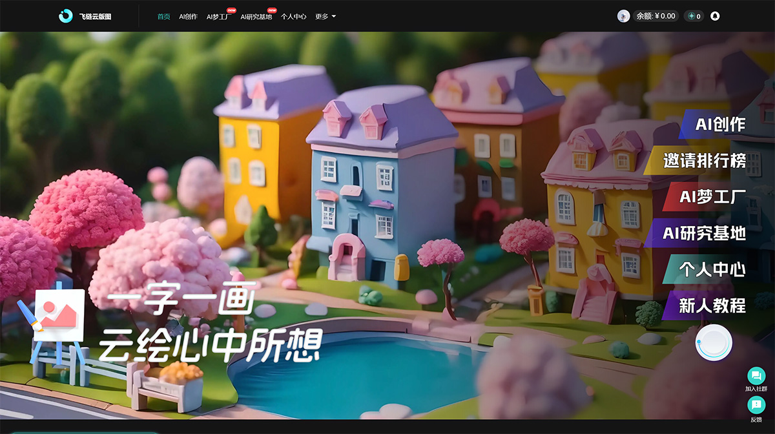Click the 飞链云版图 logo icon
Viewport: 775px width, 434px height.
[65, 15]
